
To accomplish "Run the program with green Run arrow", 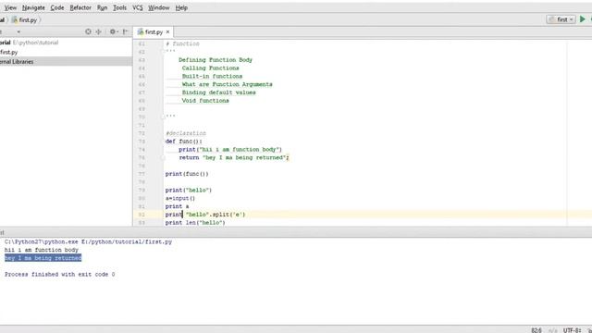I will coord(582,18).
